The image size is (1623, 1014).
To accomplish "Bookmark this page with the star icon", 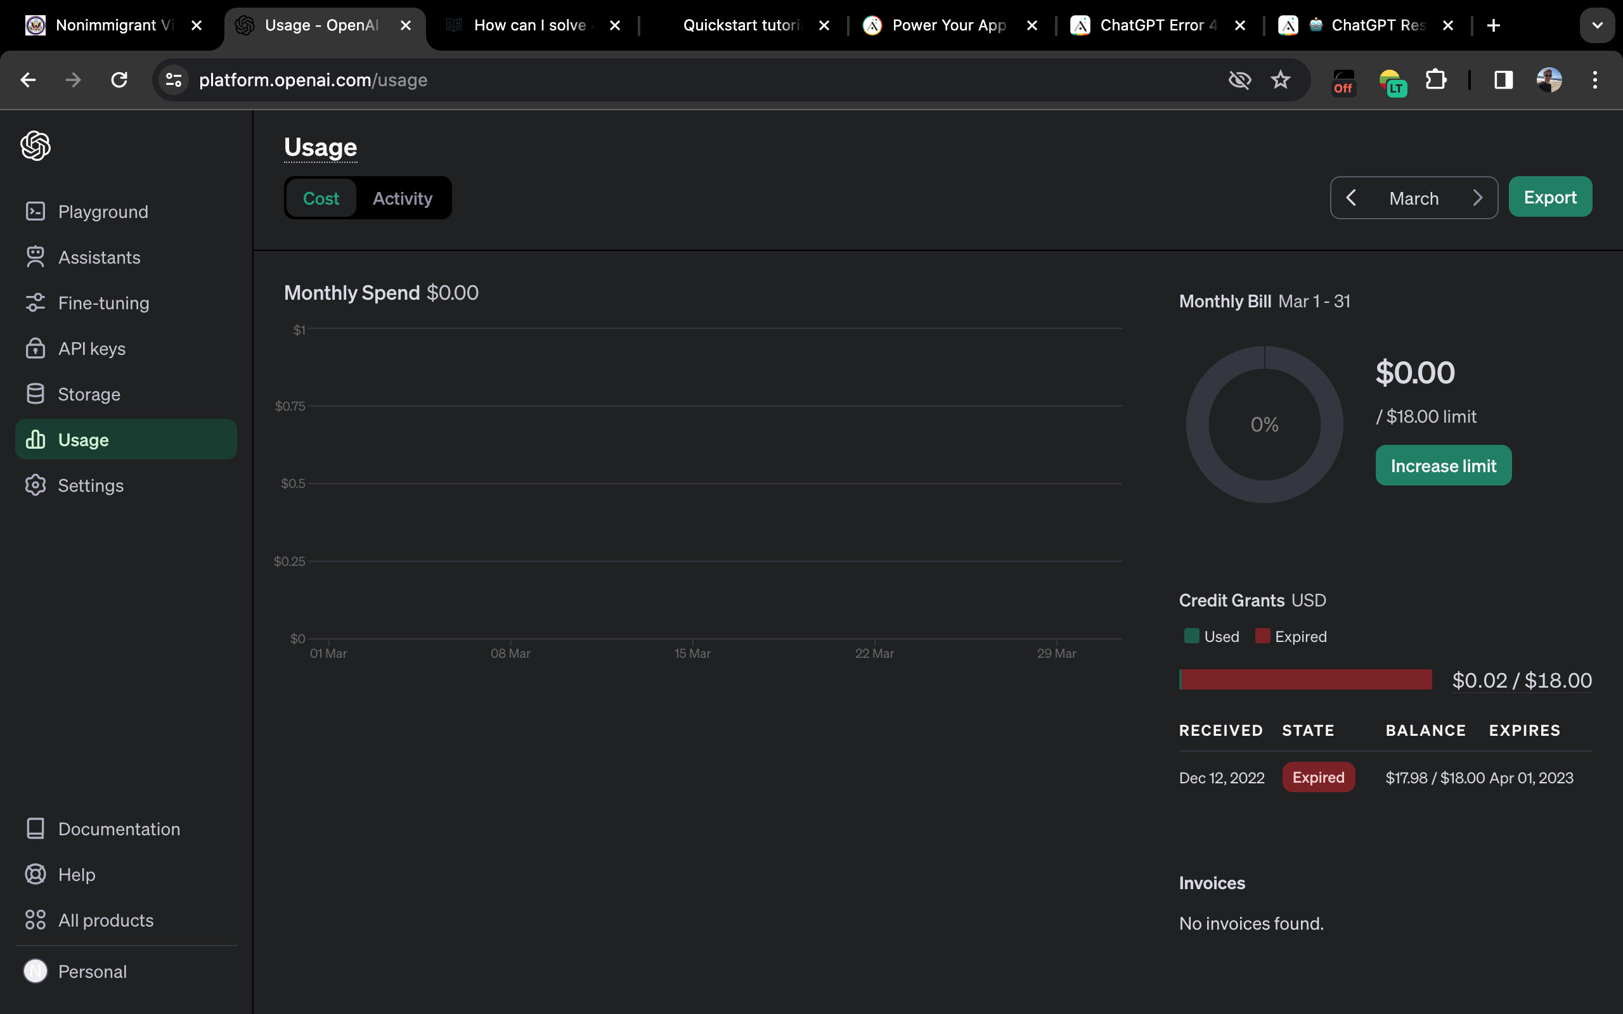I will tap(1279, 80).
